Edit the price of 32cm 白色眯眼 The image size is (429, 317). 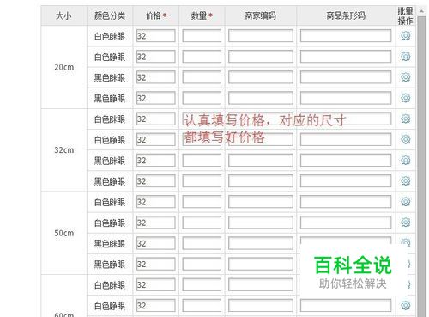click(x=156, y=119)
